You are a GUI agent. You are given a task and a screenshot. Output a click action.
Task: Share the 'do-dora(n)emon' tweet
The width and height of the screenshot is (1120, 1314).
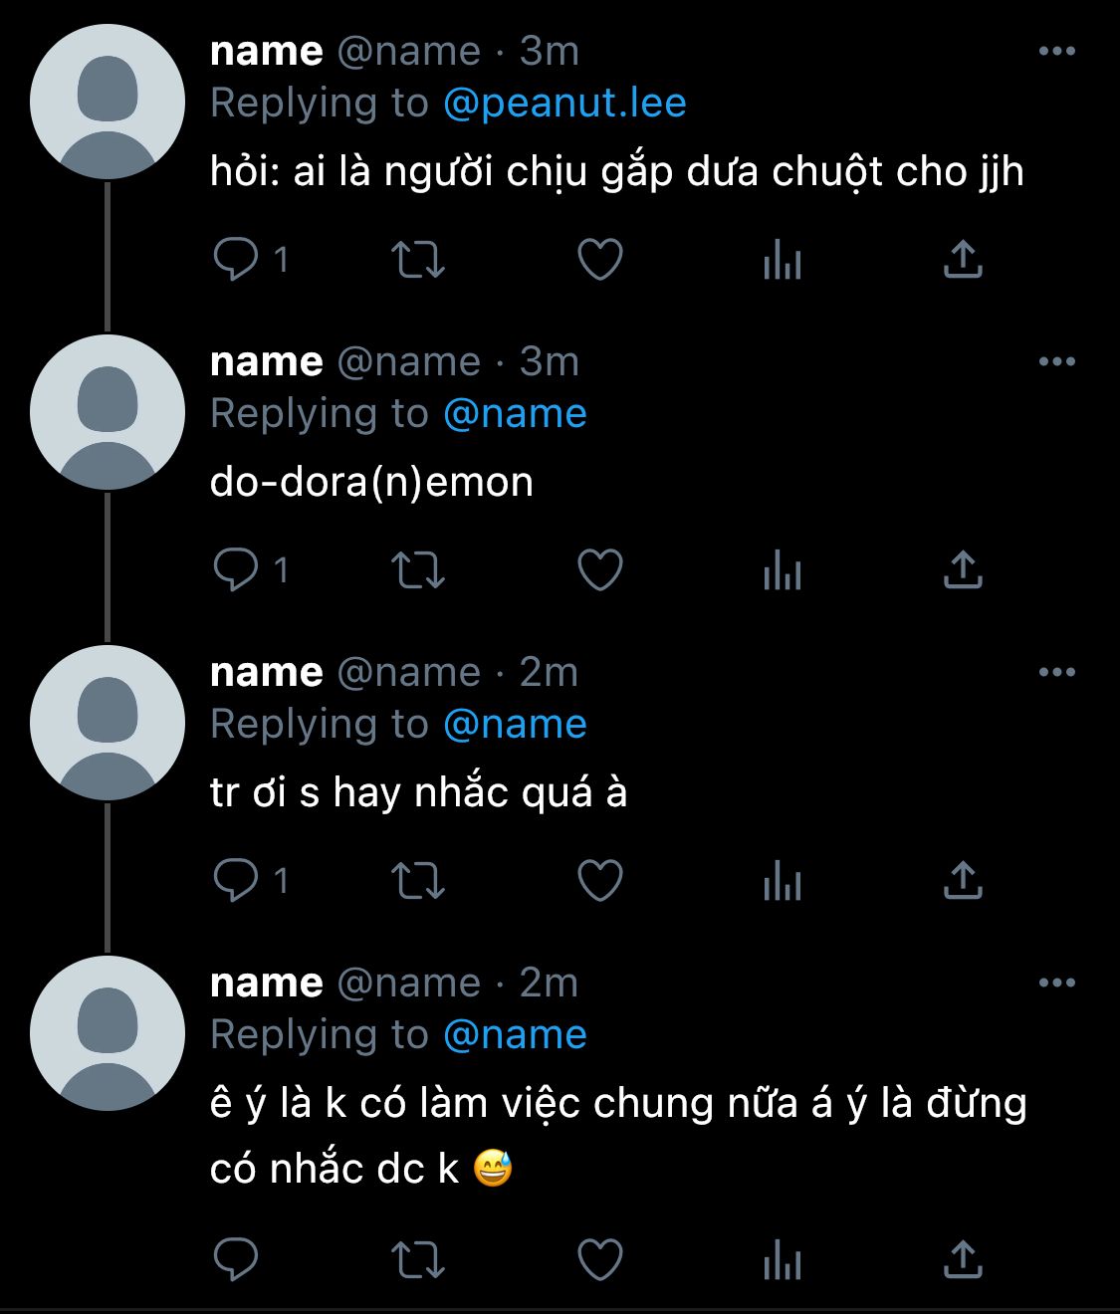pyautogui.click(x=963, y=570)
